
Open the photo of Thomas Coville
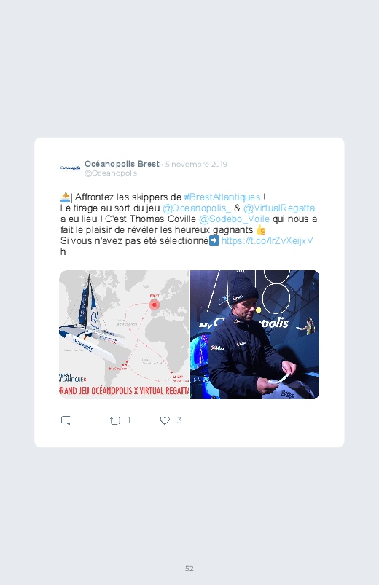(254, 334)
